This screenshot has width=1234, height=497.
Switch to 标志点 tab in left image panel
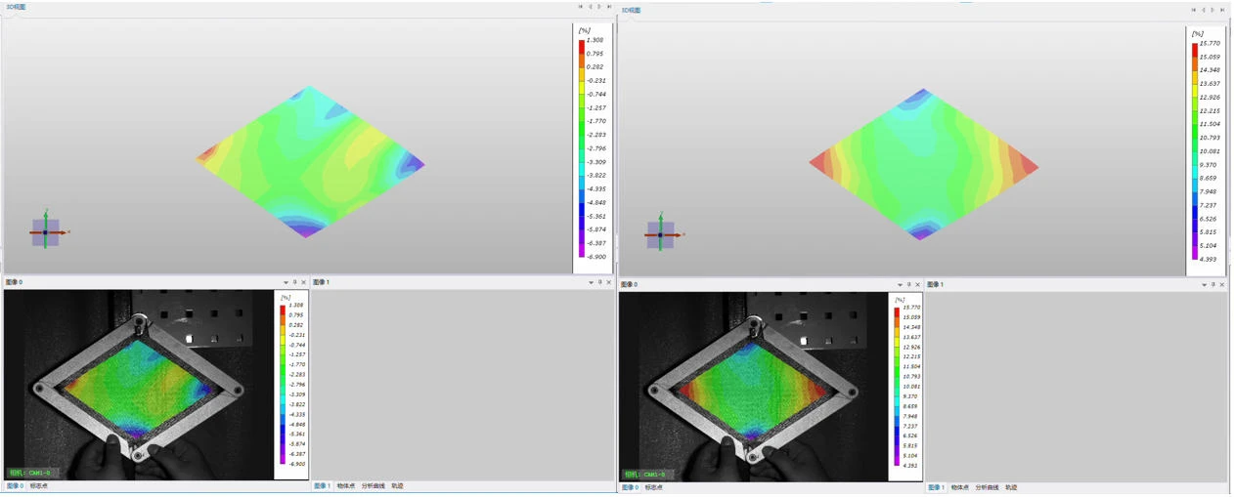pos(39,486)
